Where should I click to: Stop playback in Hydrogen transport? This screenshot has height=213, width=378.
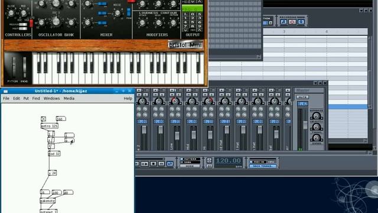(x=154, y=164)
